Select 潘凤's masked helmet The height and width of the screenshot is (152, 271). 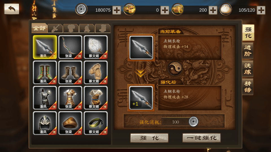45,123
